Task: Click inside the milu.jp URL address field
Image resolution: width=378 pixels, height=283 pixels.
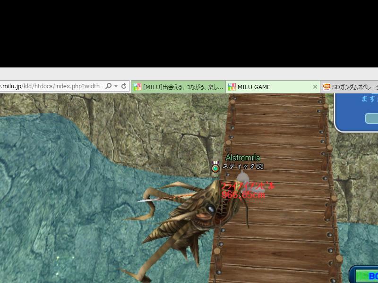Action: point(52,86)
